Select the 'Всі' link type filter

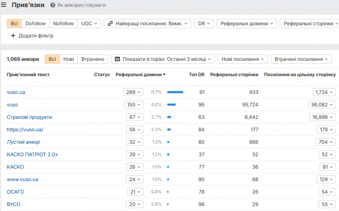(14, 23)
